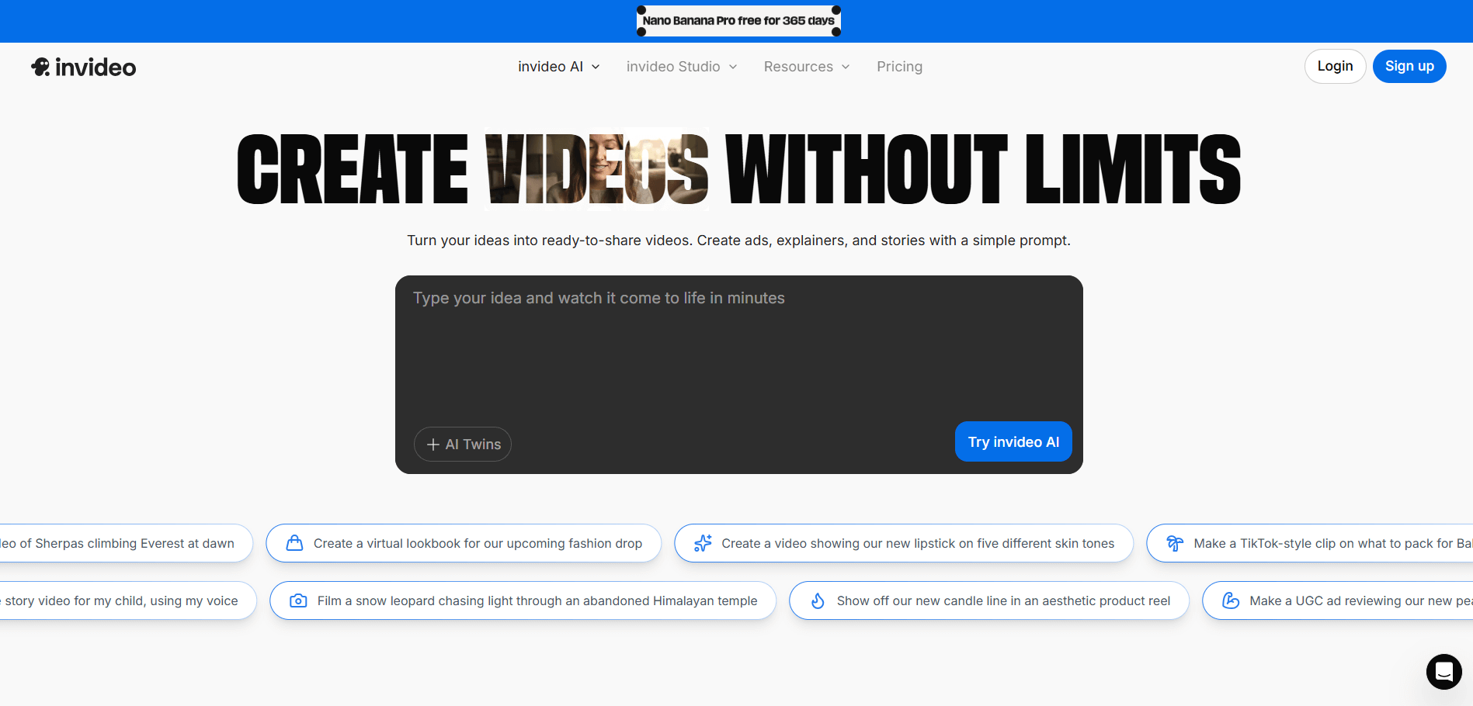This screenshot has width=1473, height=706.
Task: Open the Resources dropdown
Action: click(805, 67)
